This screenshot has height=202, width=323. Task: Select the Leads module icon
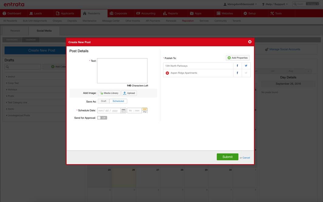(29, 12)
